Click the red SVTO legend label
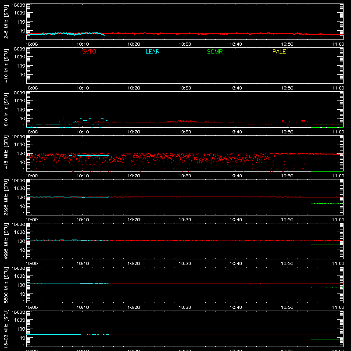 pyautogui.click(x=89, y=51)
